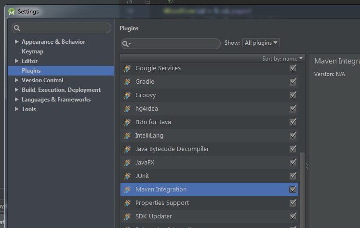Screen dimensions: 360x228
Task: Click the SDK Updater plugin icon
Action: coord(127,217)
